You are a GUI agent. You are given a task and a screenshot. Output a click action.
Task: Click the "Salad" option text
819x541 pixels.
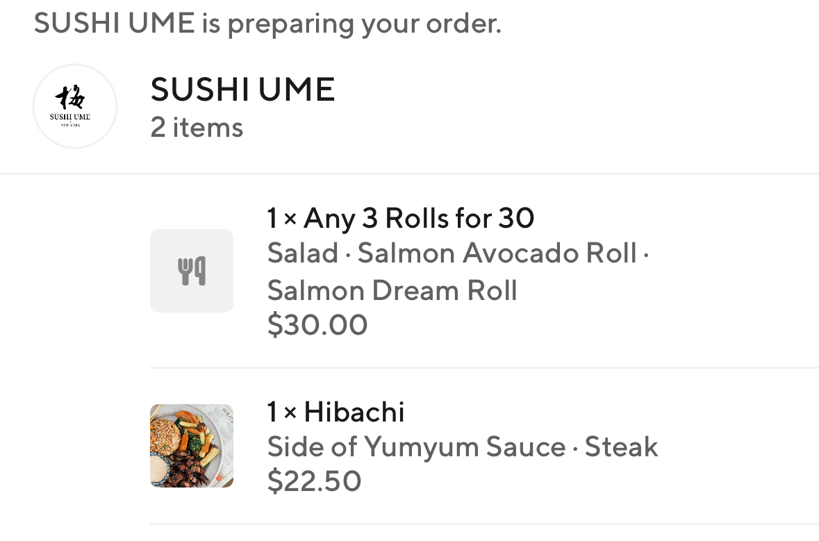tap(303, 253)
